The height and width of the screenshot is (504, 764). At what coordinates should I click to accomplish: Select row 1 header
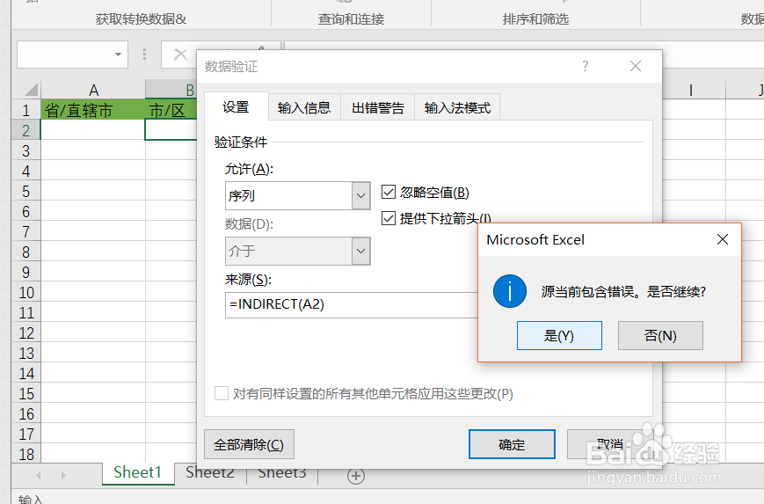[x=26, y=110]
